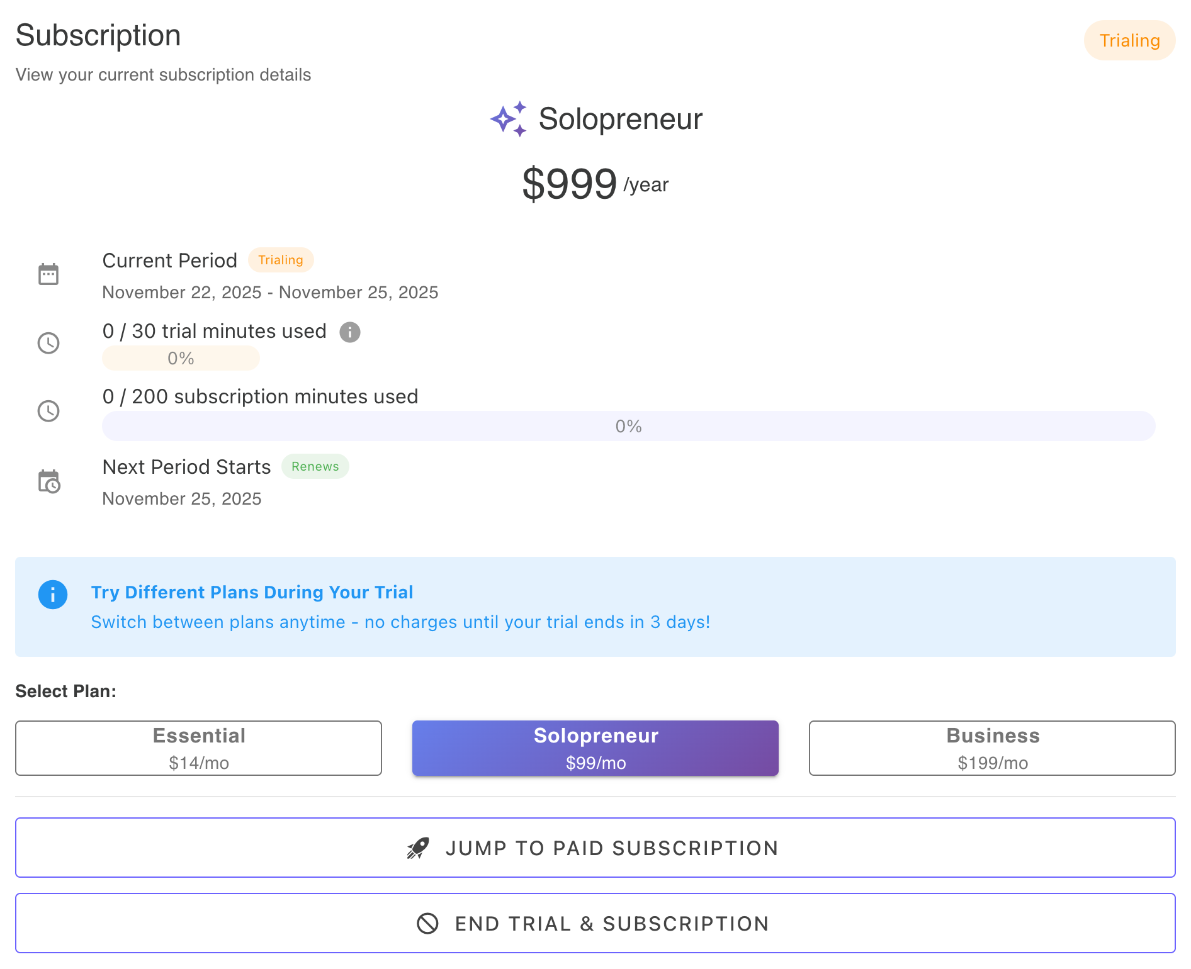Click the calendar-check icon next to Next Period Starts

50,483
